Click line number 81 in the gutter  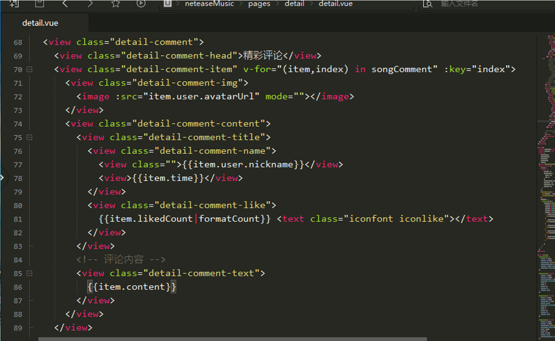18,219
